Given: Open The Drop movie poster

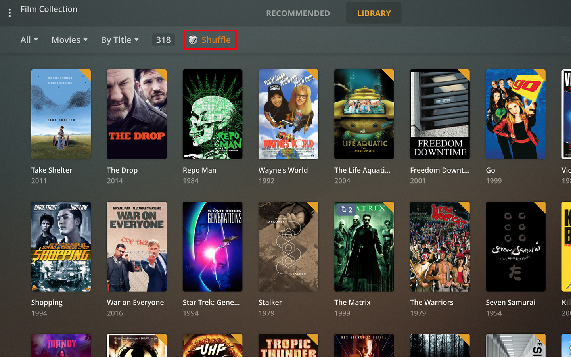Looking at the screenshot, I should [x=137, y=114].
